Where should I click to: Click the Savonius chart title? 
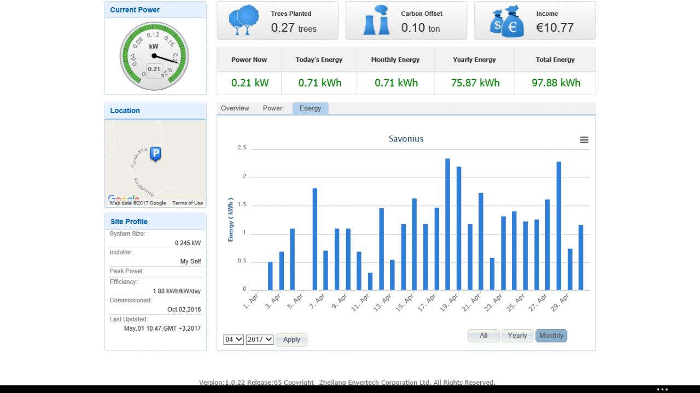coord(406,139)
